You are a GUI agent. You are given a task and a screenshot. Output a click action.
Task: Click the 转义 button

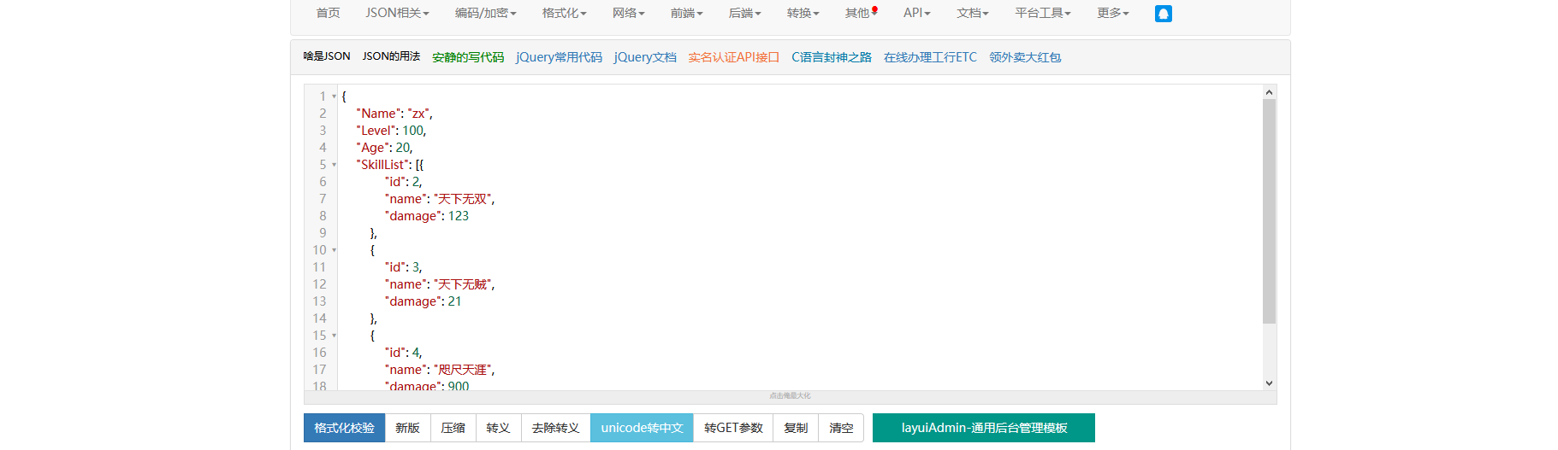pos(498,428)
